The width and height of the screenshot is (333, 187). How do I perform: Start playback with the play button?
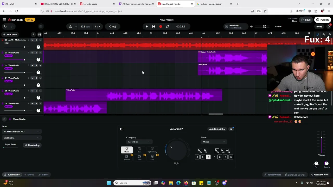click(x=146, y=26)
